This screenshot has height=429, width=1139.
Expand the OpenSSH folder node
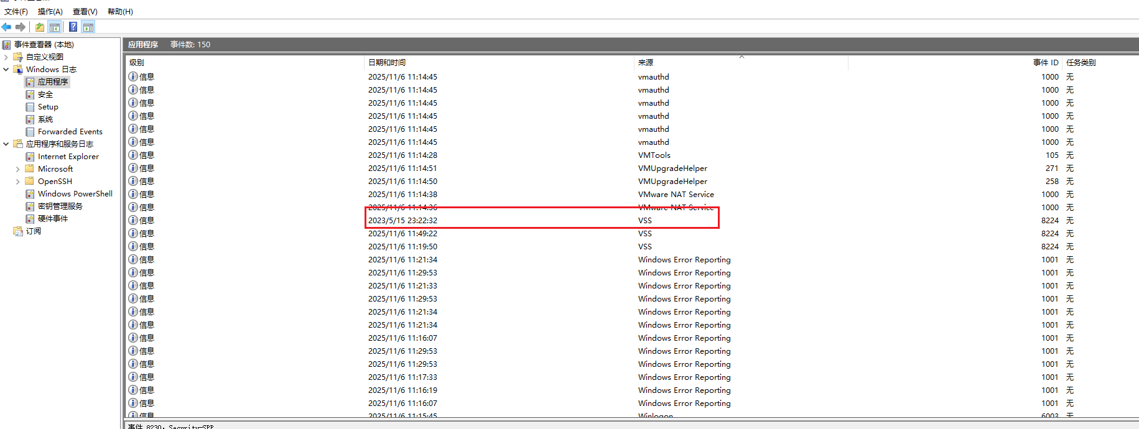(x=17, y=182)
